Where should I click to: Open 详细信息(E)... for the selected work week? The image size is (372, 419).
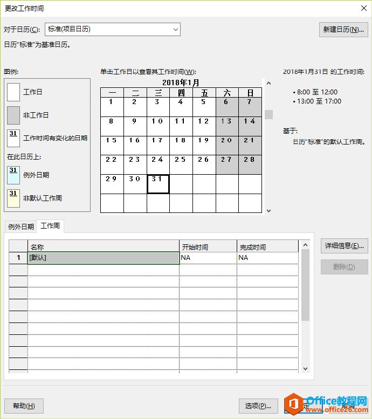tap(344, 246)
